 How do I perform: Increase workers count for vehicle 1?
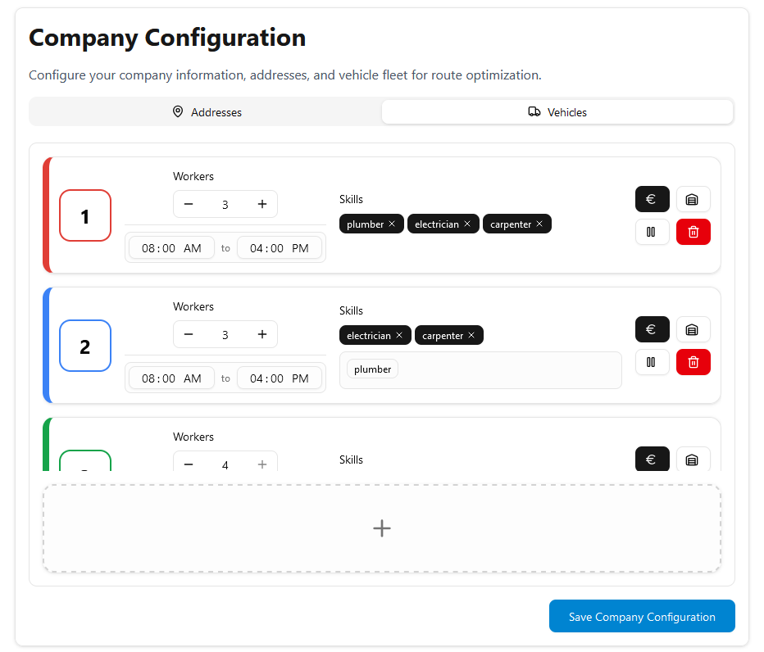click(x=262, y=204)
